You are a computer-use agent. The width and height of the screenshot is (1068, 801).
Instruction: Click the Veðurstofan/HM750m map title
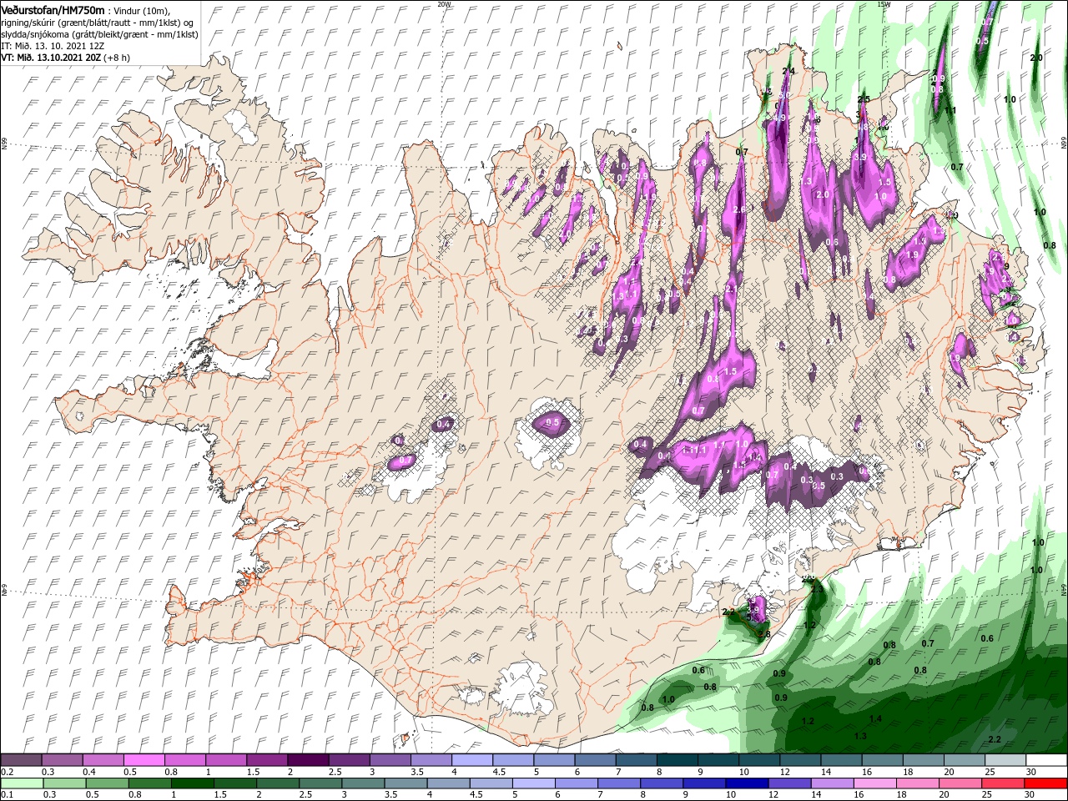point(53,9)
